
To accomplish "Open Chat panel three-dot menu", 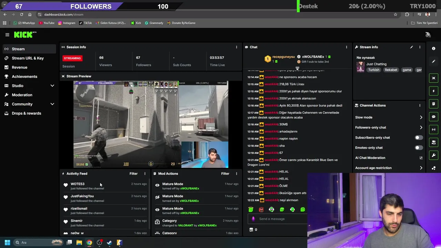I will pos(347,47).
